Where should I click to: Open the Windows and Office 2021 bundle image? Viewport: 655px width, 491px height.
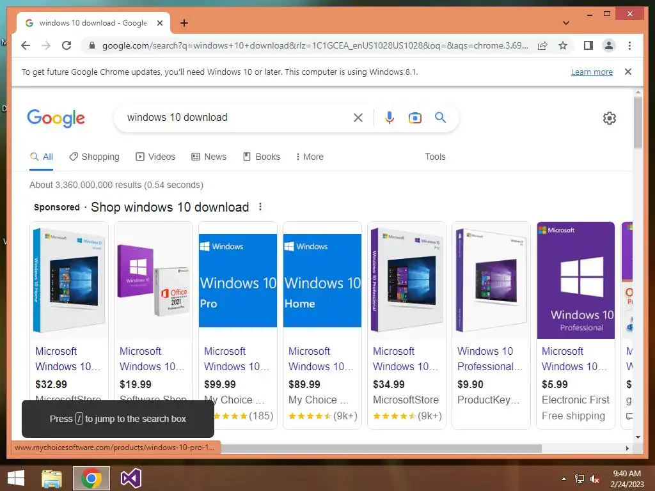[x=154, y=280]
